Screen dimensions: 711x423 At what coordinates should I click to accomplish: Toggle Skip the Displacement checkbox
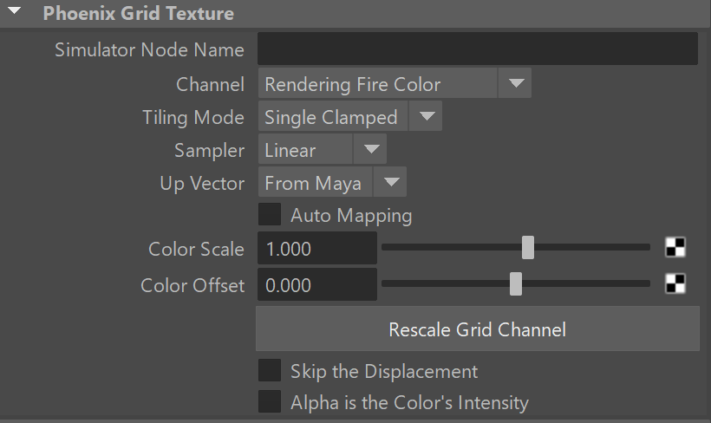[270, 370]
